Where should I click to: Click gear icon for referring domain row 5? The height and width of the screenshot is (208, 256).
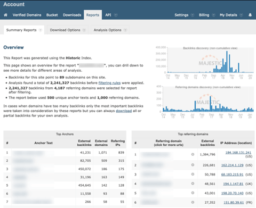point(193,193)
